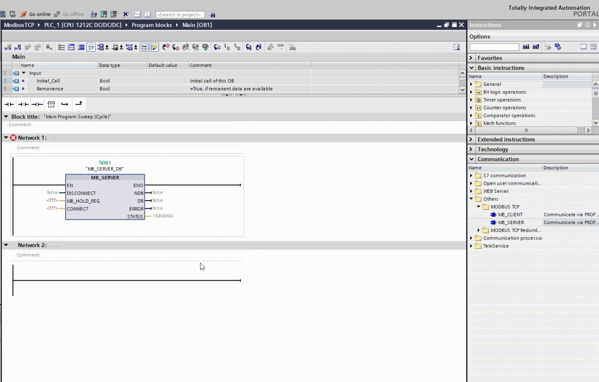Insert a coil from the LAD toolbar
This screenshot has width=599, height=382.
click(x=37, y=104)
